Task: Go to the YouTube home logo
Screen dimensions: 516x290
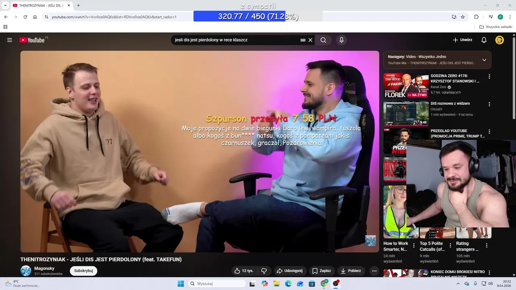Action: coord(32,40)
